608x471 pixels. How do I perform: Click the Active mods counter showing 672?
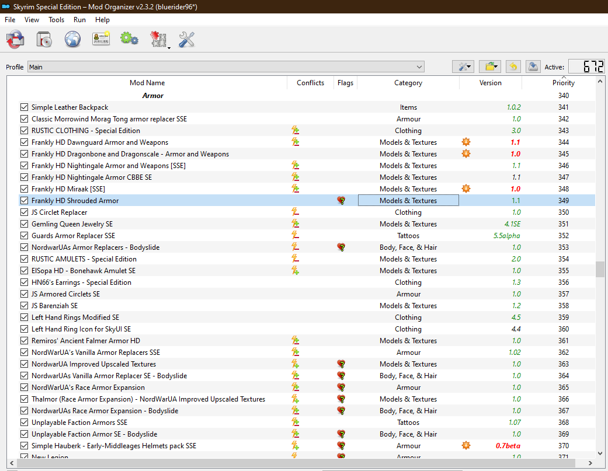point(586,67)
